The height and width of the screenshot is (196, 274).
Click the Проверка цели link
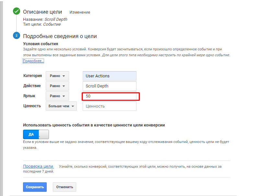[38, 166]
